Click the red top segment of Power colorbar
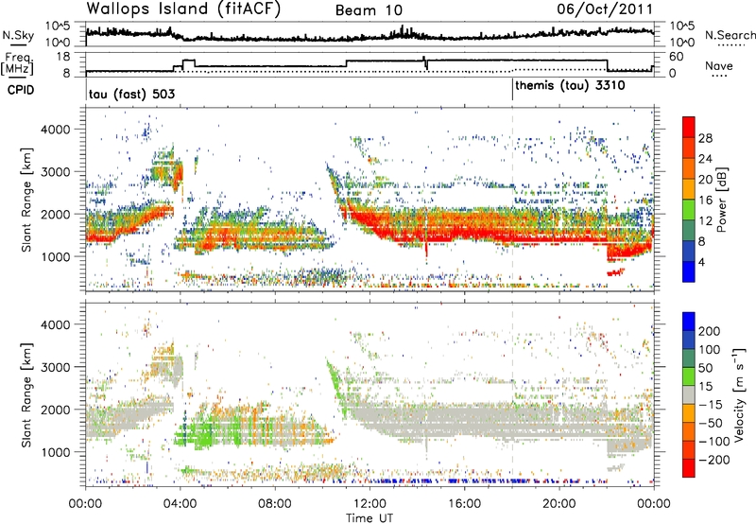This screenshot has width=756, height=524. (689, 127)
